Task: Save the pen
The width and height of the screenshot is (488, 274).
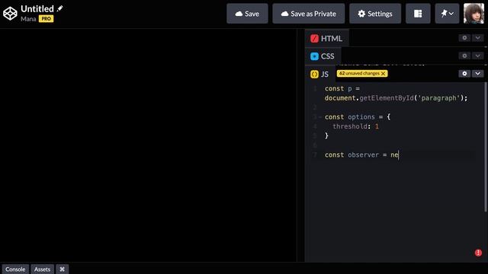Action: click(x=247, y=14)
